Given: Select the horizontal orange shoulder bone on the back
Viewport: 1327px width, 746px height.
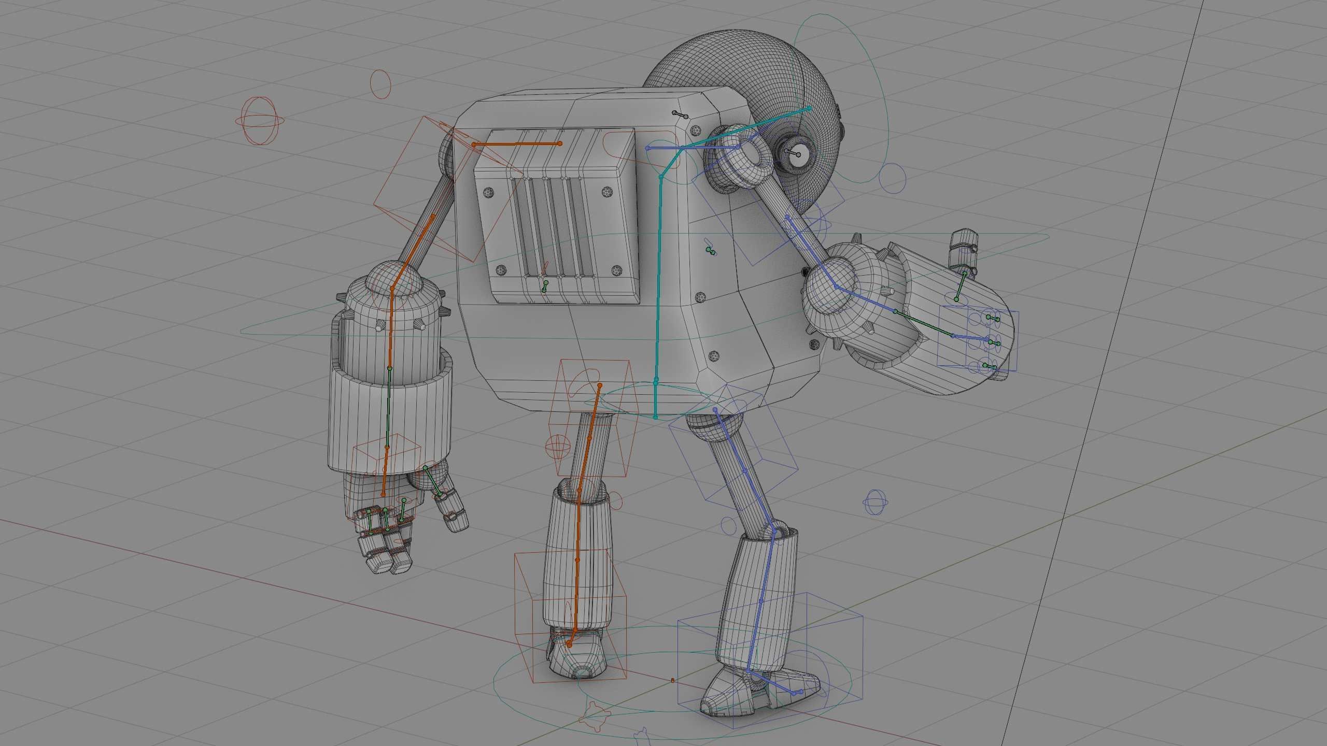Looking at the screenshot, I should pyautogui.click(x=516, y=144).
